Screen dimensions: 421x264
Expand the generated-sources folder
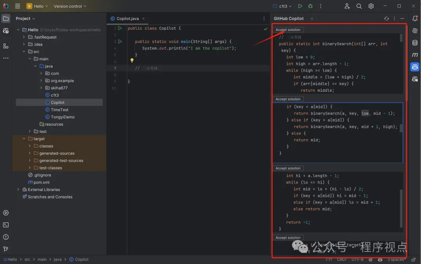[30, 153]
